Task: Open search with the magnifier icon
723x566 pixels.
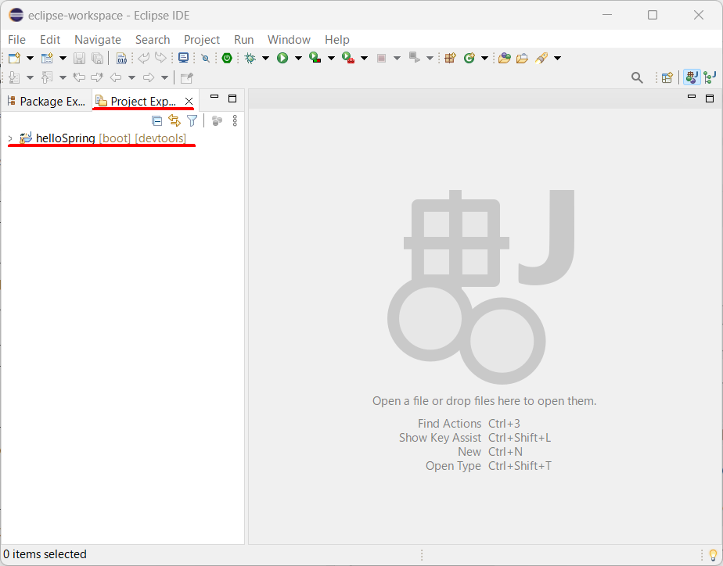Action: pos(637,77)
